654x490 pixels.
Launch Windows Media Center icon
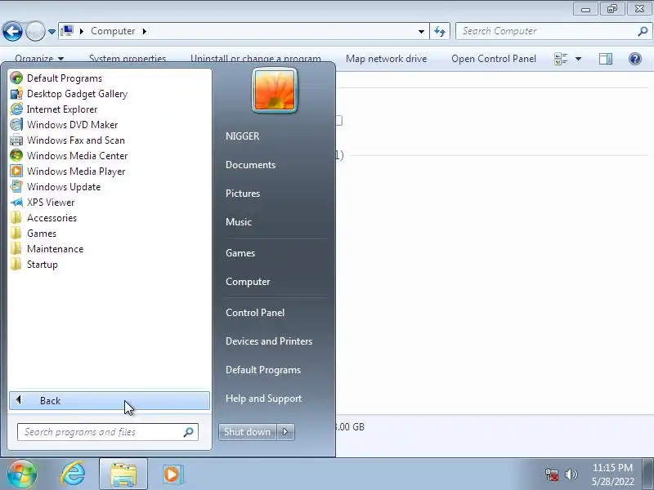pos(16,156)
